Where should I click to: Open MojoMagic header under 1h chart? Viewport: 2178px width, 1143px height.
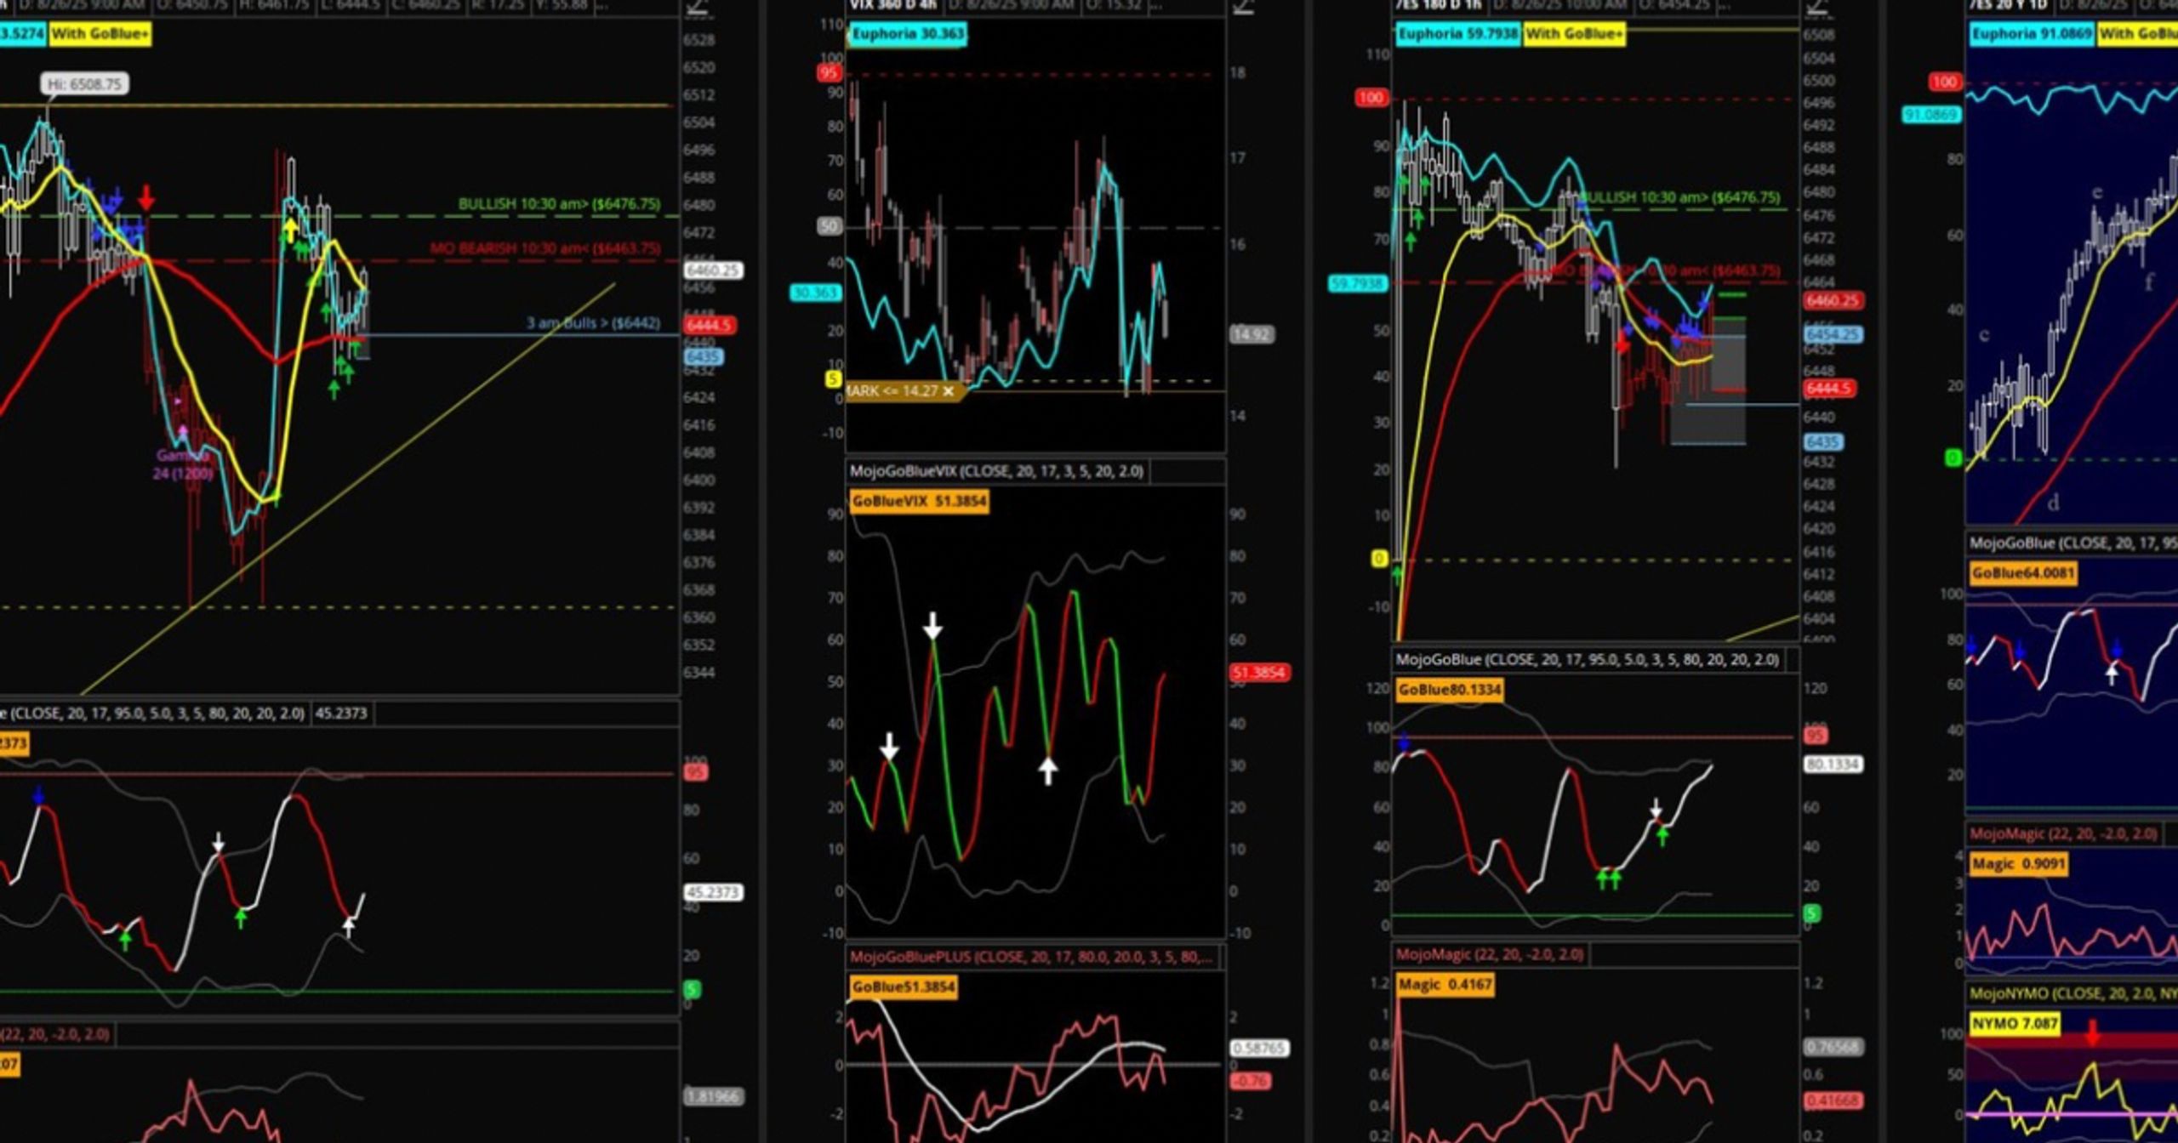(1489, 954)
